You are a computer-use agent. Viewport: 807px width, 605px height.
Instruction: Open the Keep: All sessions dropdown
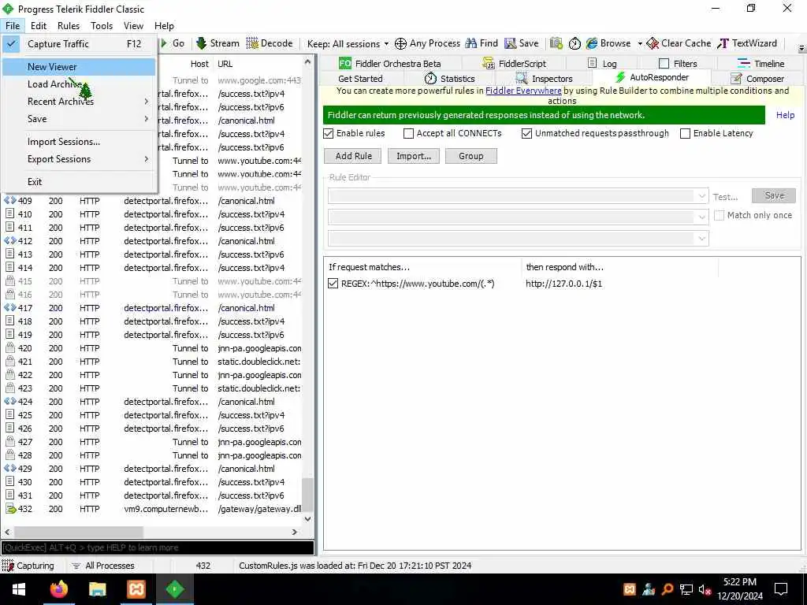click(x=348, y=44)
